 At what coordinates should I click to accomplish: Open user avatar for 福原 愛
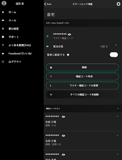4,3
